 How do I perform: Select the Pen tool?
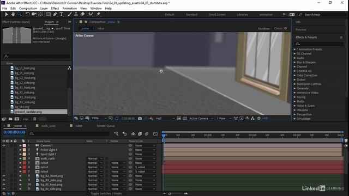55,15
